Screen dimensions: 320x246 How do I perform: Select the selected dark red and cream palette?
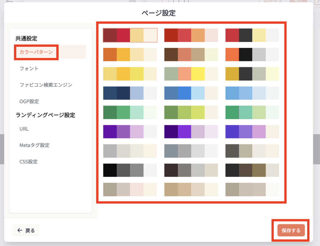pyautogui.click(x=130, y=35)
